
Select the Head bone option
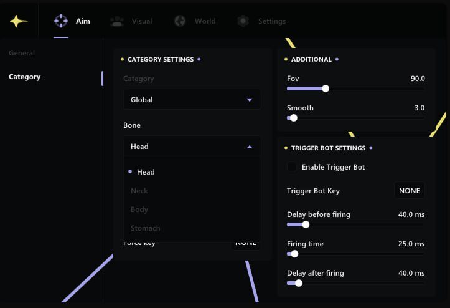pyautogui.click(x=146, y=172)
